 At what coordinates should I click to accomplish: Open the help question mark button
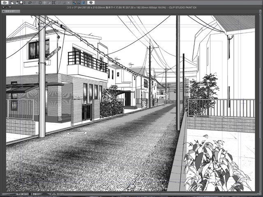[91, 2]
